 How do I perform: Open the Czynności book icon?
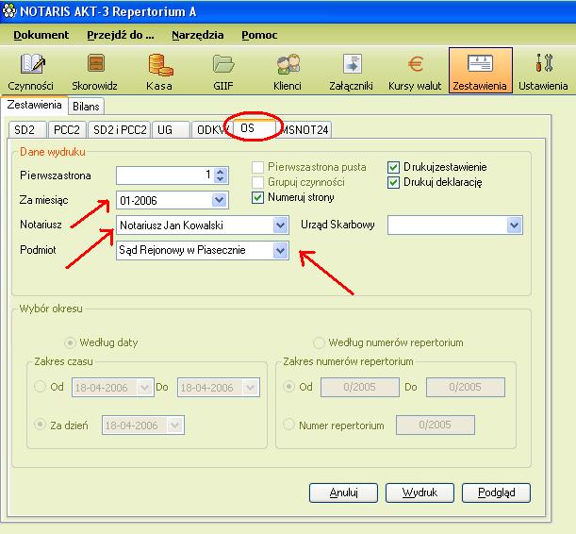click(x=32, y=63)
